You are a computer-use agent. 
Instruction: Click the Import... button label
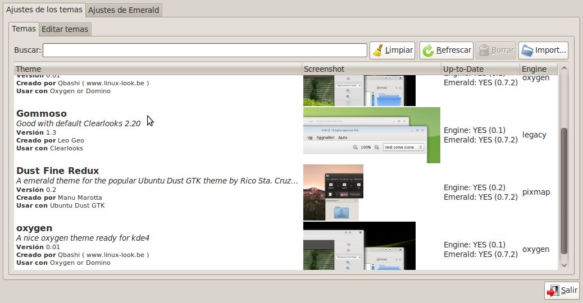click(550, 50)
